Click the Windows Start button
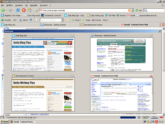The height and width of the screenshot is (124, 165). click(5, 122)
